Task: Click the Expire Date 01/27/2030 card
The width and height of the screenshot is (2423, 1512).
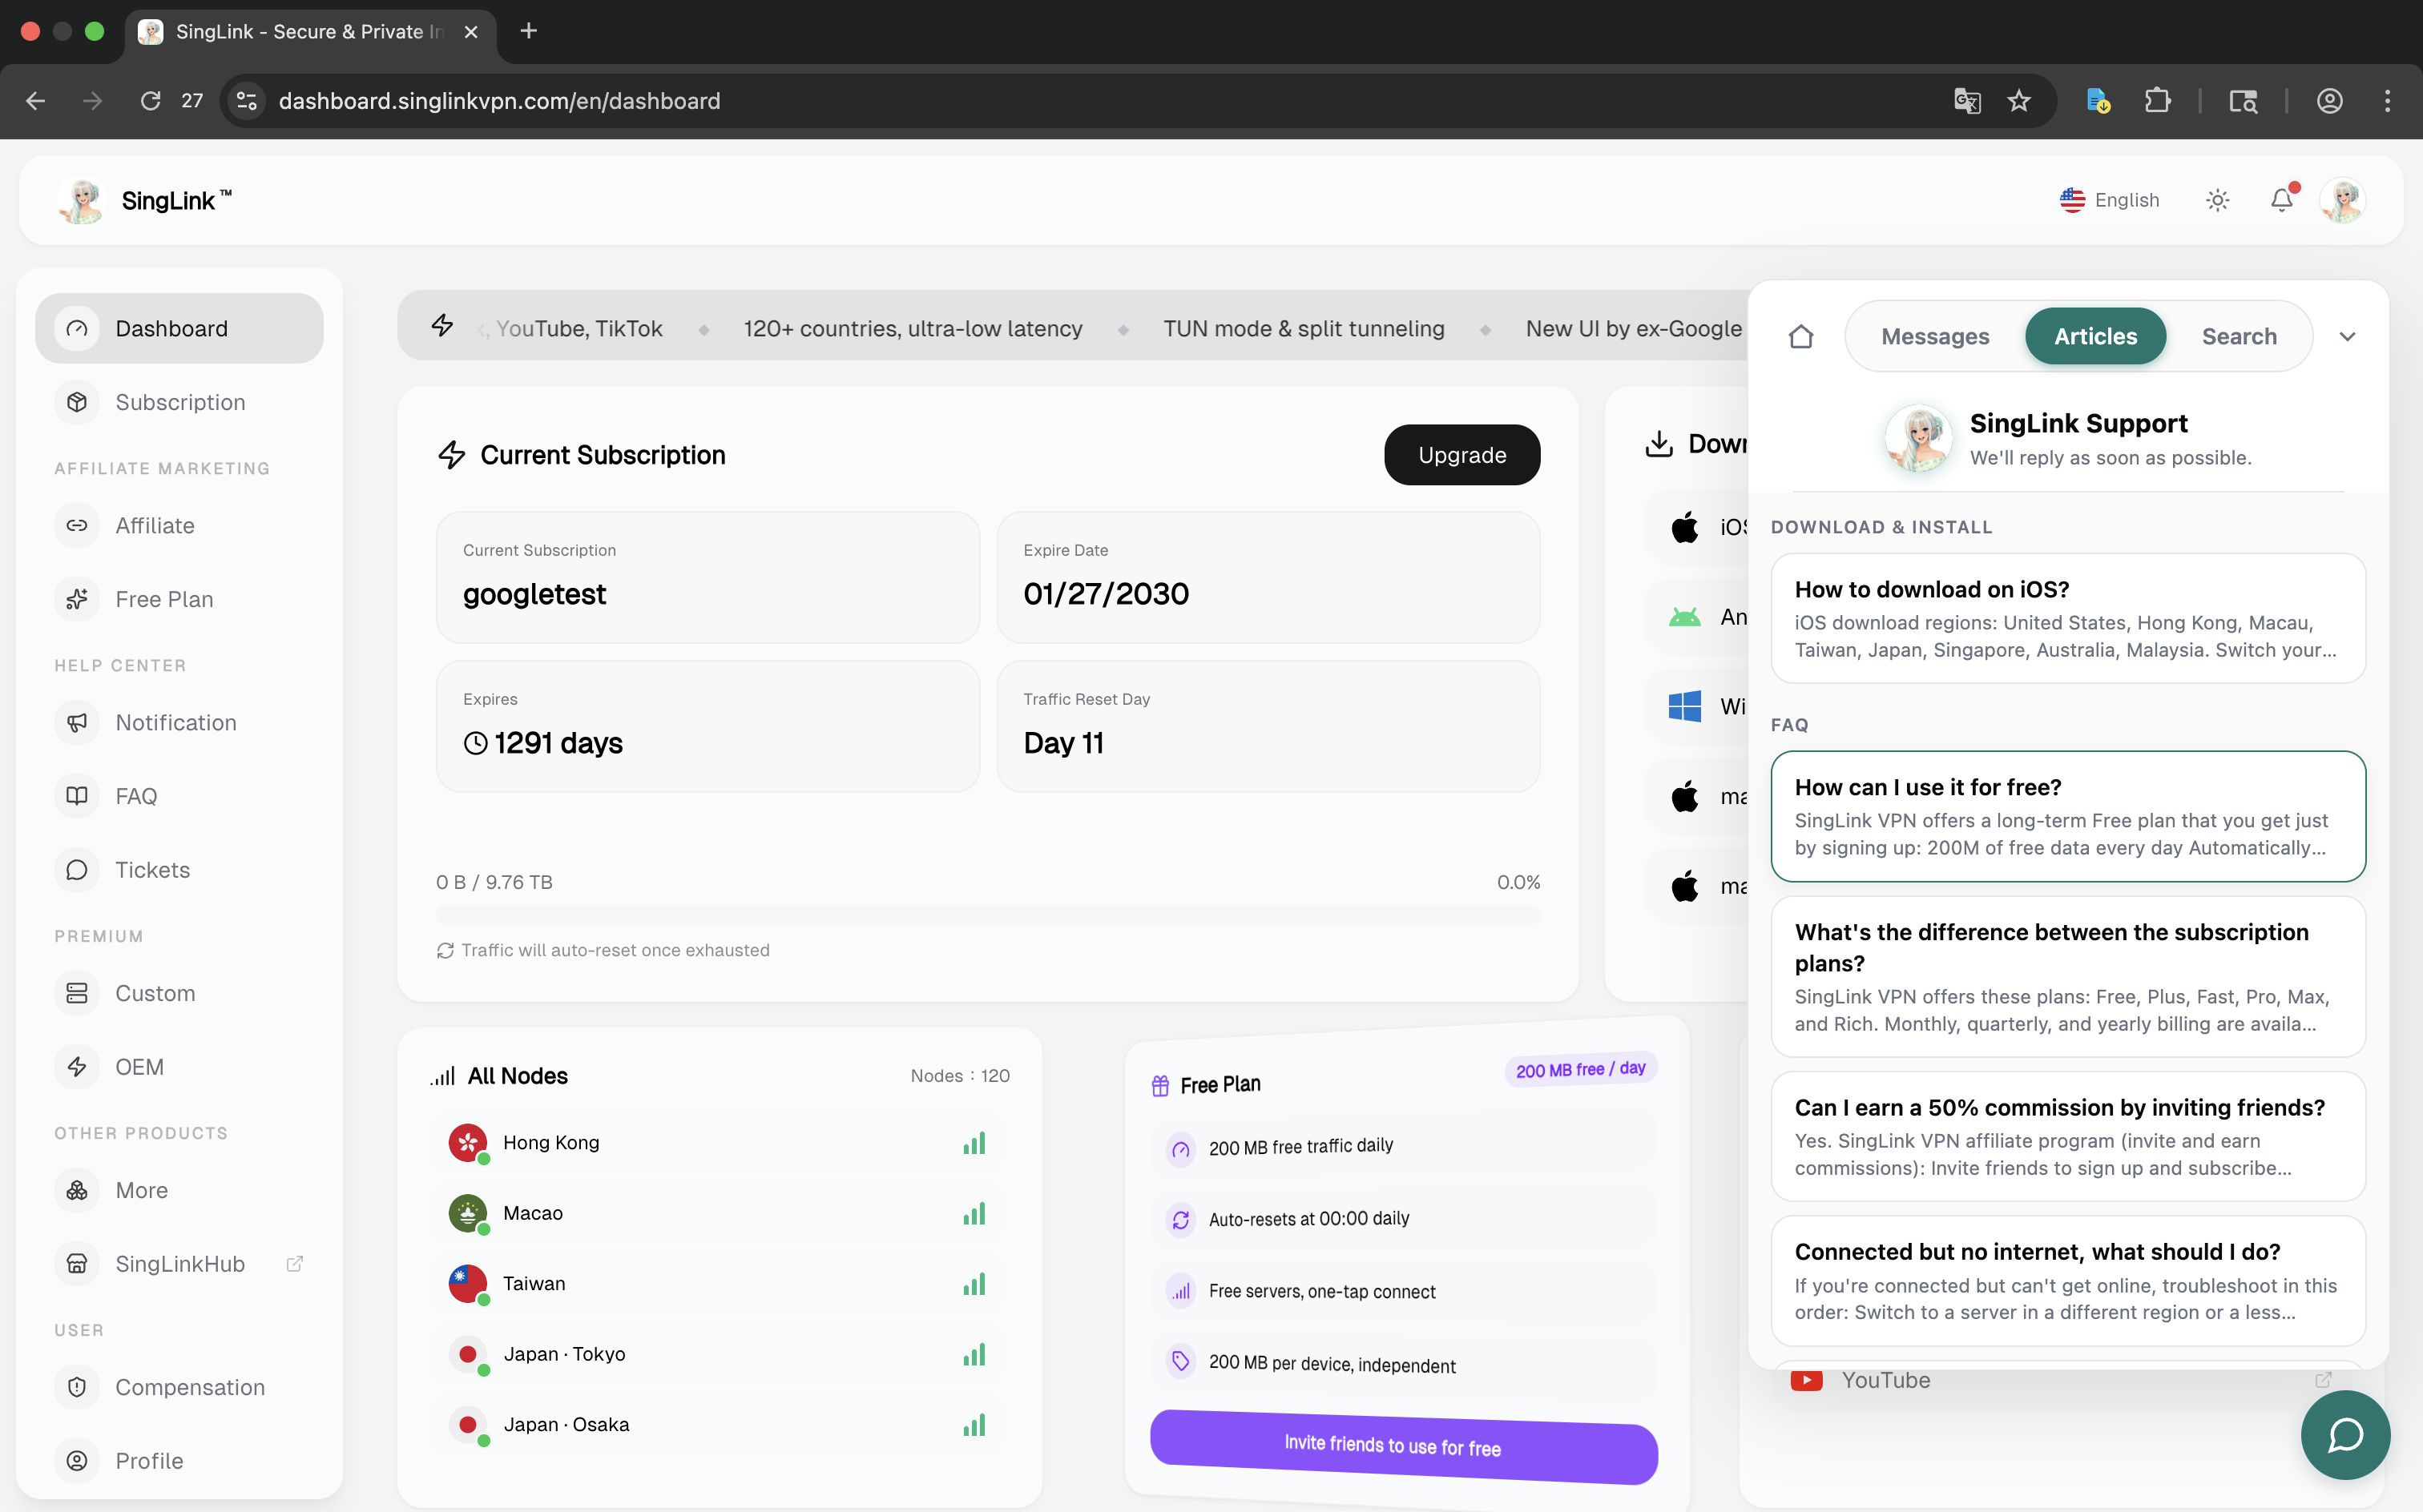Action: [1268, 577]
